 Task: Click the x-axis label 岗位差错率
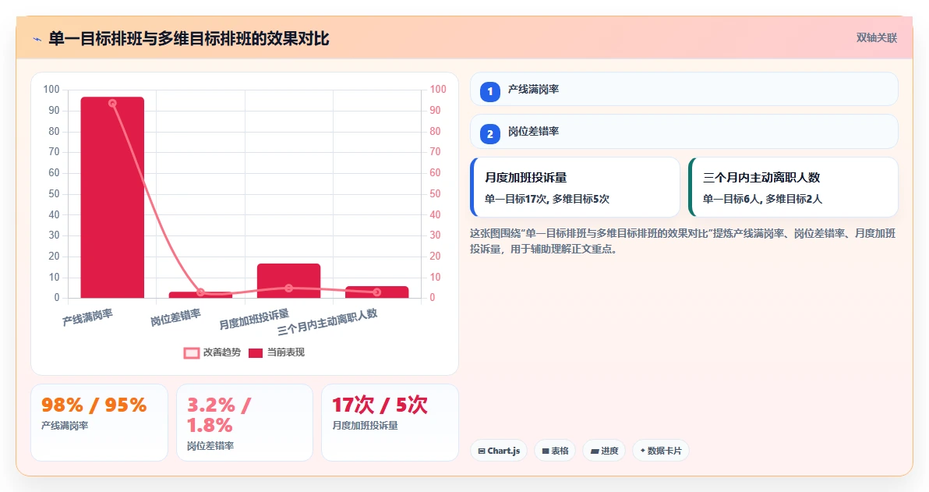pyautogui.click(x=175, y=317)
